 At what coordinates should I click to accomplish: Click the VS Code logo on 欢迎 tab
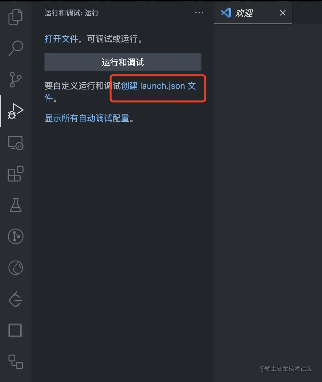(x=226, y=13)
